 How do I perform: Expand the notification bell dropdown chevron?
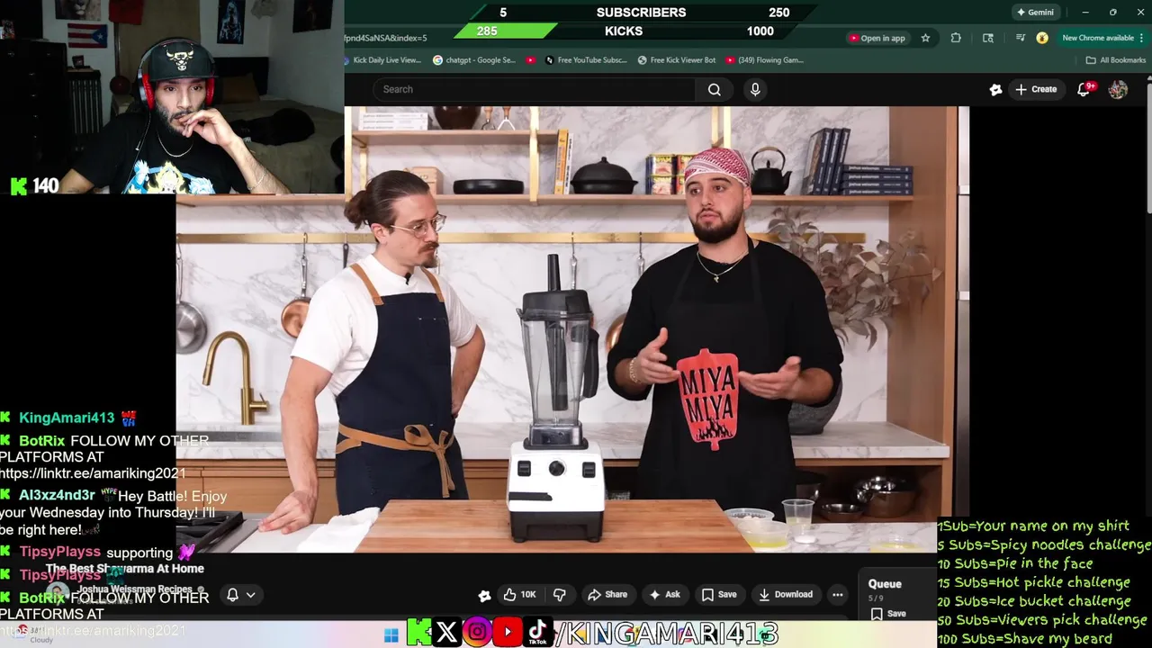(x=251, y=595)
